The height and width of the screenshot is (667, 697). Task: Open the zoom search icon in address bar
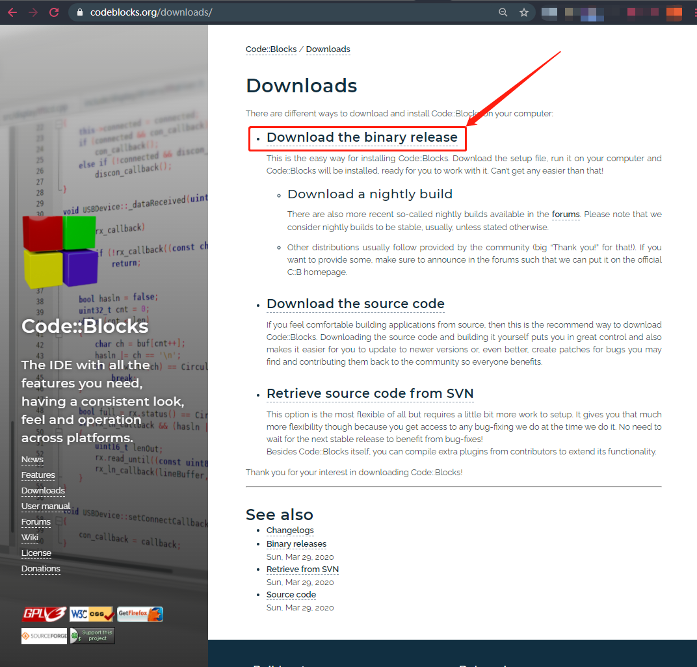click(x=503, y=12)
